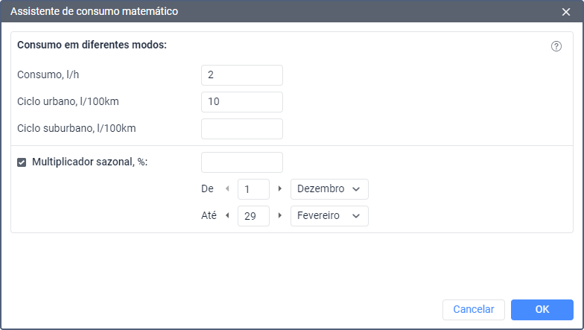Increase the De day with right arrow
The image size is (584, 330).
pyautogui.click(x=280, y=189)
